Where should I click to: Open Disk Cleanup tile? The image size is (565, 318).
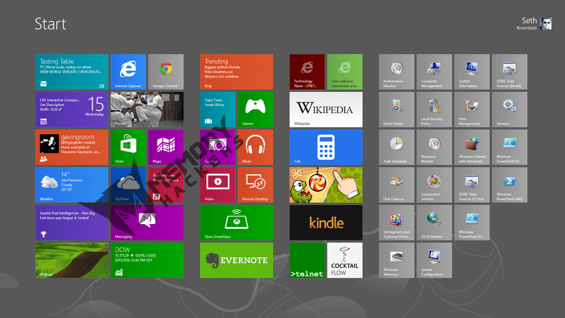pos(396,185)
